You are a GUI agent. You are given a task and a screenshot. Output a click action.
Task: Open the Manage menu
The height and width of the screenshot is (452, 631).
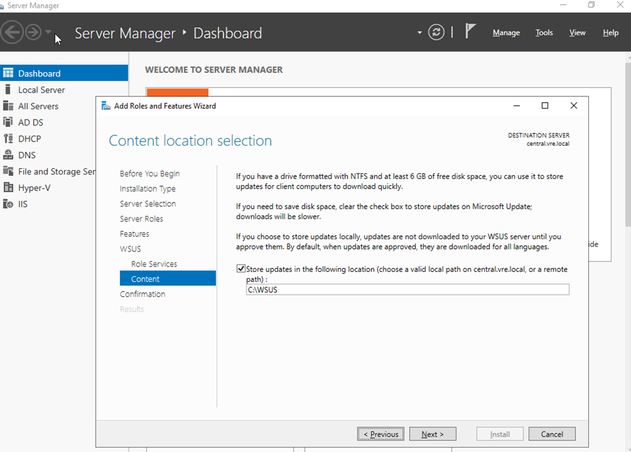pyautogui.click(x=506, y=33)
